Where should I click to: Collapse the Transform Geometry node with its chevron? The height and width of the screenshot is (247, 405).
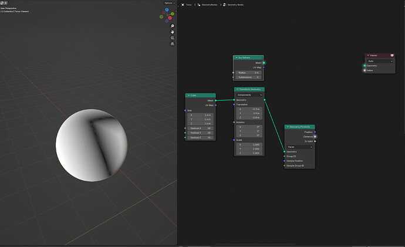[237, 89]
